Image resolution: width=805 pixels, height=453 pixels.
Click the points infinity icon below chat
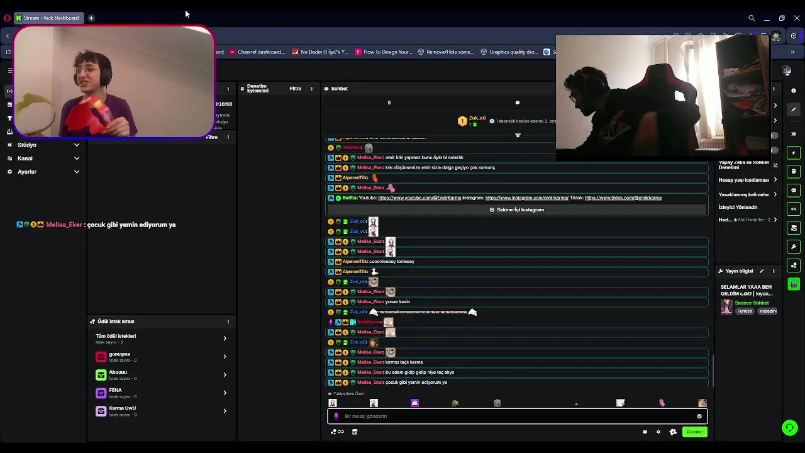(x=338, y=432)
